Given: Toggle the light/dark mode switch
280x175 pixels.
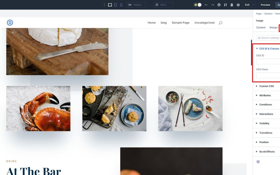Looking at the screenshot, I should tap(198, 5).
